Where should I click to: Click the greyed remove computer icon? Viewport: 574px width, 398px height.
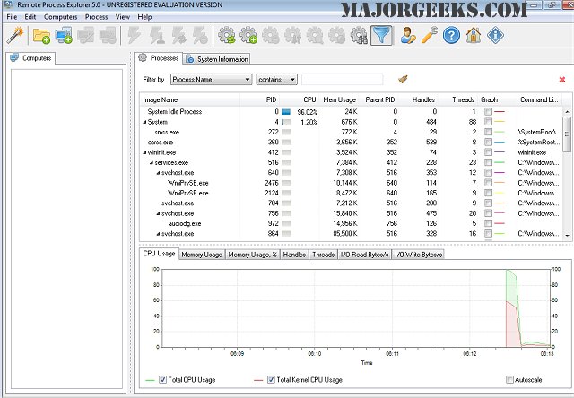[108, 36]
